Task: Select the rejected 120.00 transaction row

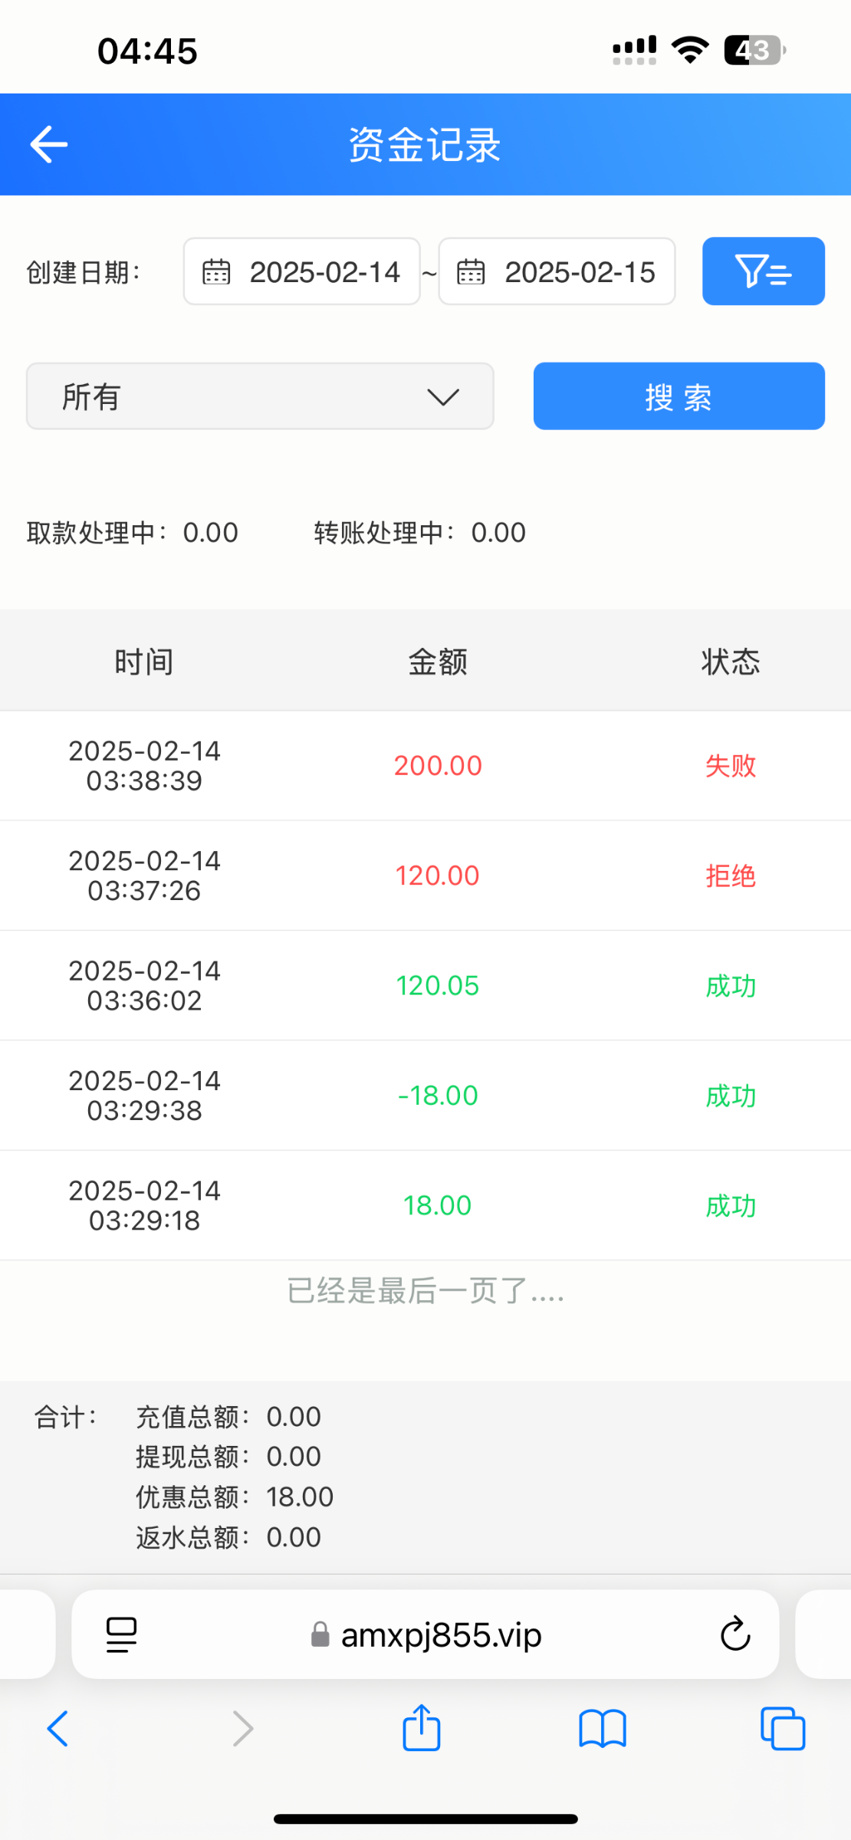Action: click(426, 876)
